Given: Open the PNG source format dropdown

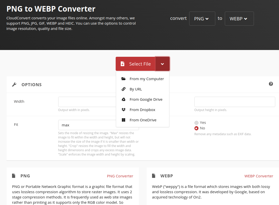Looking at the screenshot, I should (x=202, y=19).
